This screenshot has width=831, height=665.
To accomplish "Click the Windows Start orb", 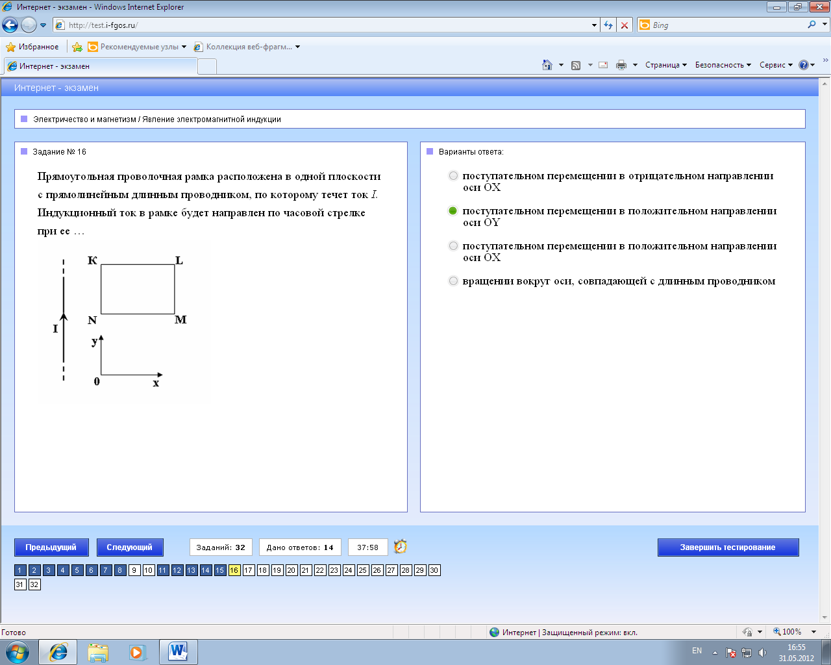I will [x=17, y=651].
